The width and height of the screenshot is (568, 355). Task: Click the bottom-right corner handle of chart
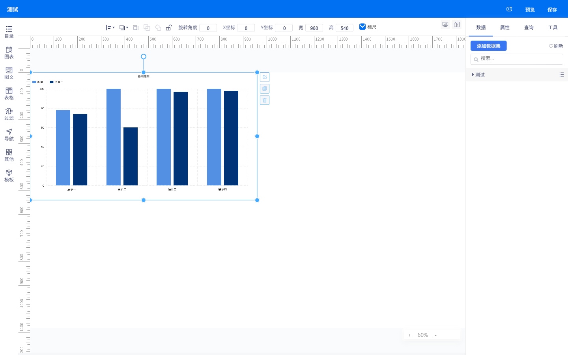pyautogui.click(x=257, y=200)
